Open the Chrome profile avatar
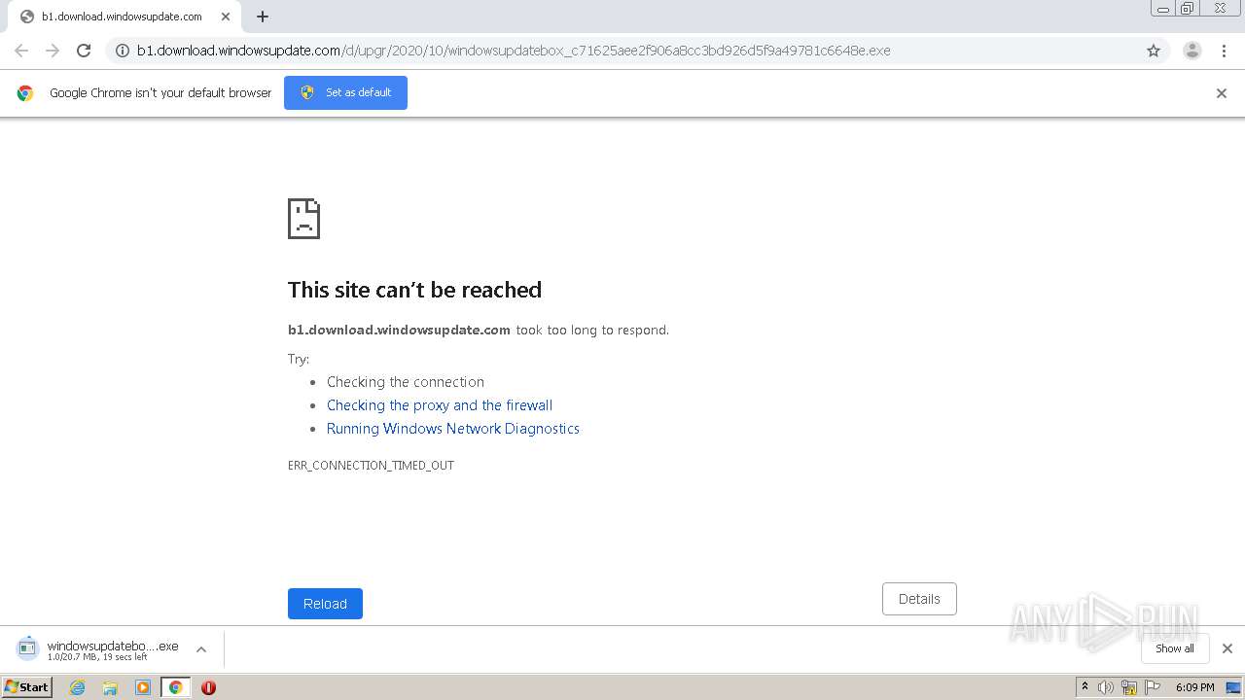 (1192, 51)
